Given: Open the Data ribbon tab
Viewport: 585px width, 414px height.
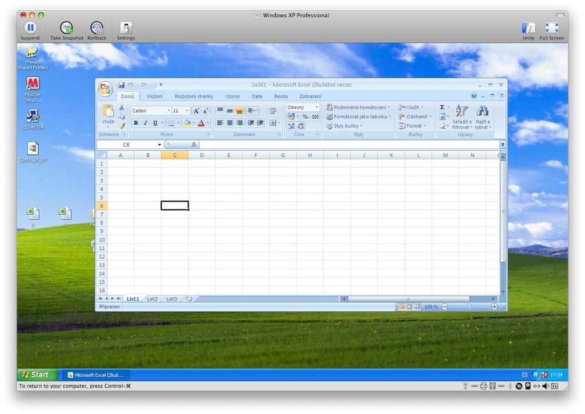Looking at the screenshot, I should (x=257, y=97).
